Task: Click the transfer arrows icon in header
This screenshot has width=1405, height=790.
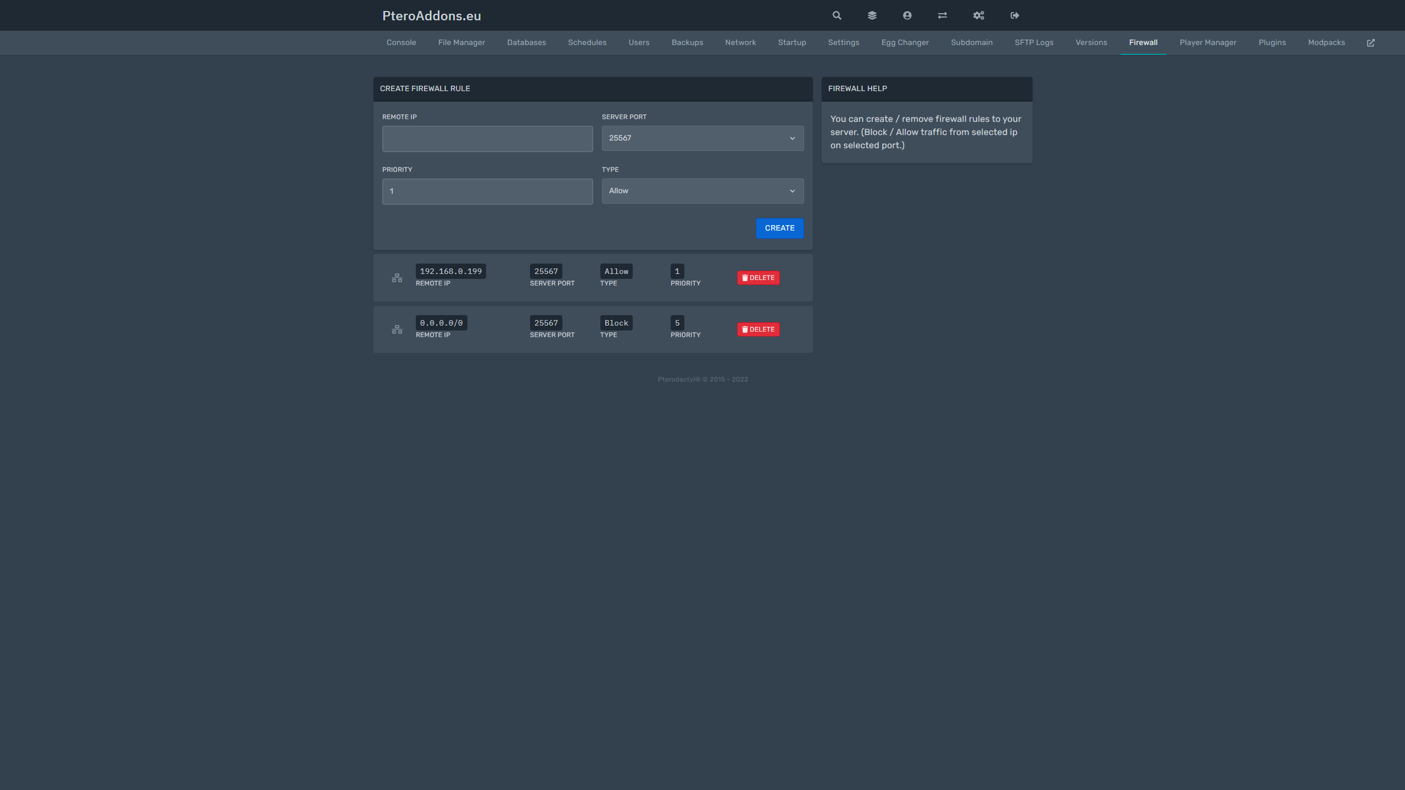Action: click(x=942, y=15)
